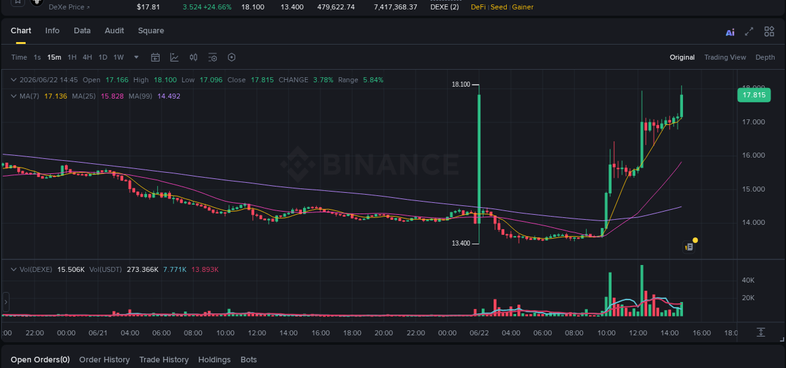786x368 pixels.
Task: Switch to the Audit tab
Action: pyautogui.click(x=114, y=31)
